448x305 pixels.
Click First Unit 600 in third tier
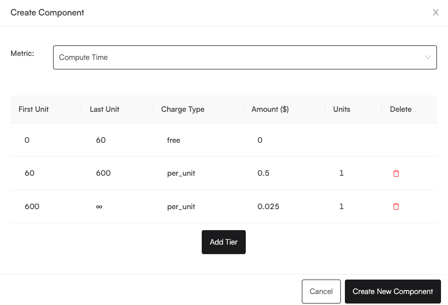tap(32, 206)
